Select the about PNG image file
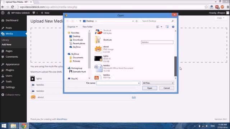This screenshot has height=129, width=230. click(x=104, y=49)
